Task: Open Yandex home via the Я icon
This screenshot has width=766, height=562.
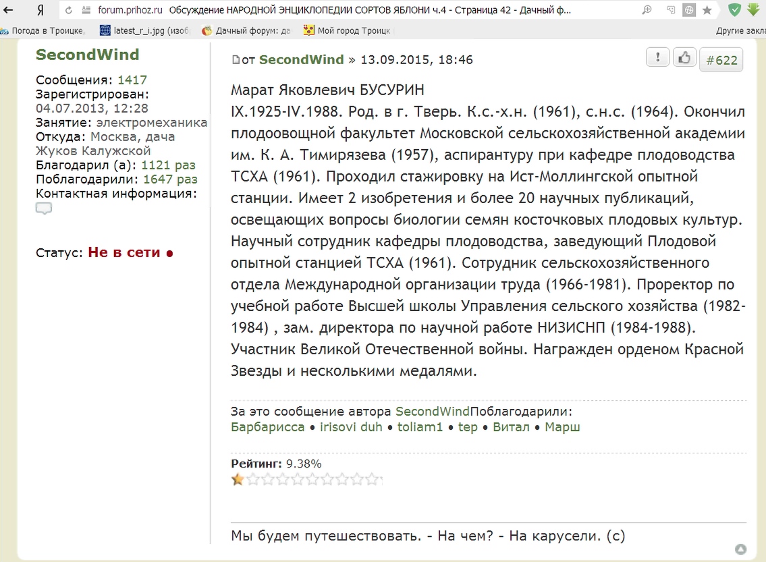Action: 40,10
